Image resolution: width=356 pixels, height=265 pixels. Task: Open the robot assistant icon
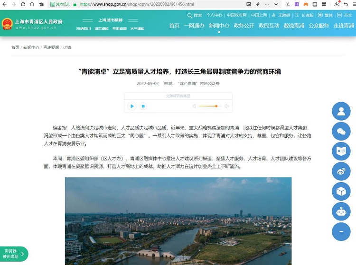tap(341, 211)
